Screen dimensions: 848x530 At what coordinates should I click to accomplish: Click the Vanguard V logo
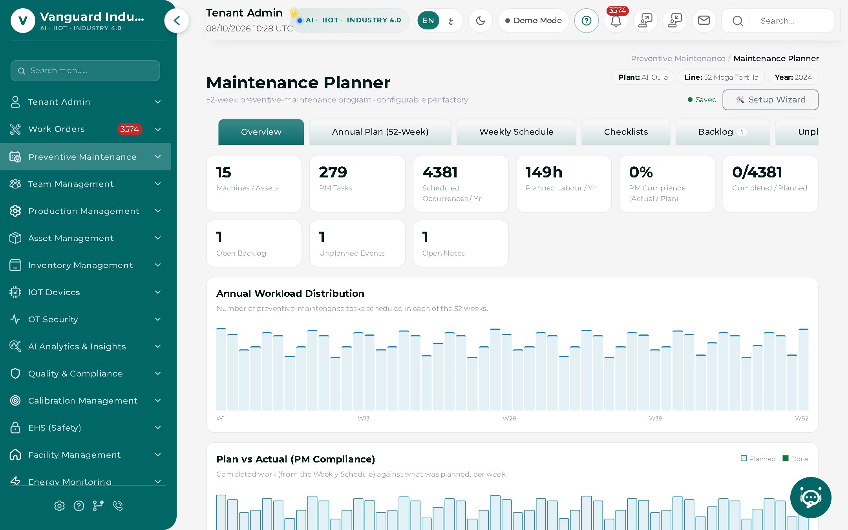(23, 20)
